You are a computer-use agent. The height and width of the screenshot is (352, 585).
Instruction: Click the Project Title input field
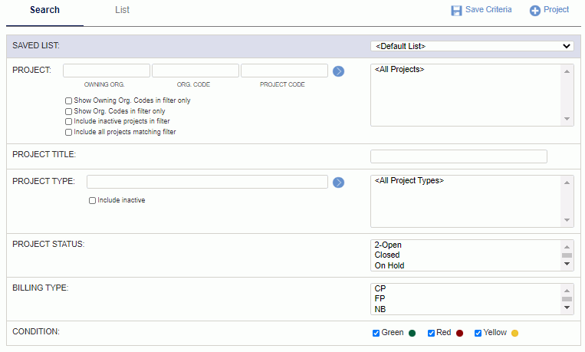click(458, 156)
